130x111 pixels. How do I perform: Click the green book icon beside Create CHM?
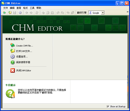tap(13, 45)
